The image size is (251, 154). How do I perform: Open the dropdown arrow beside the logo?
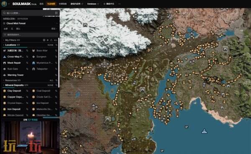point(9,4)
